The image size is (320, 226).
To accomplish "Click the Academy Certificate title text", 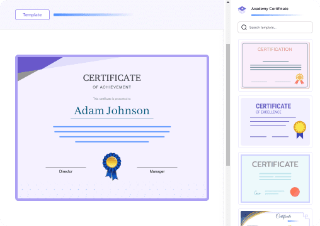I will [x=270, y=9].
